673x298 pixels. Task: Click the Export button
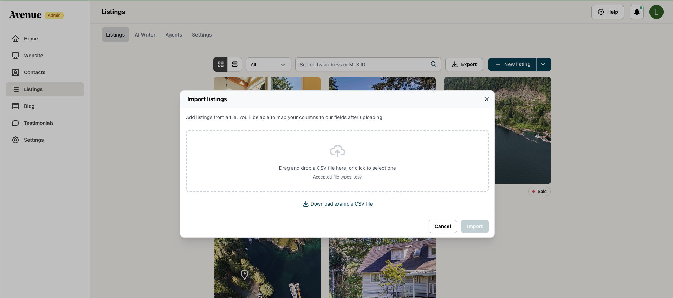tap(464, 64)
